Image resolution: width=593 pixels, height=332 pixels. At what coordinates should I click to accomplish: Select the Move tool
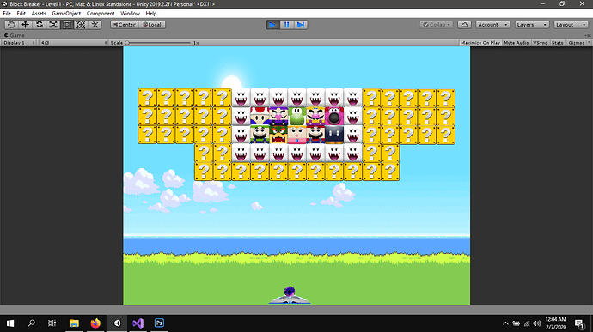coord(25,25)
